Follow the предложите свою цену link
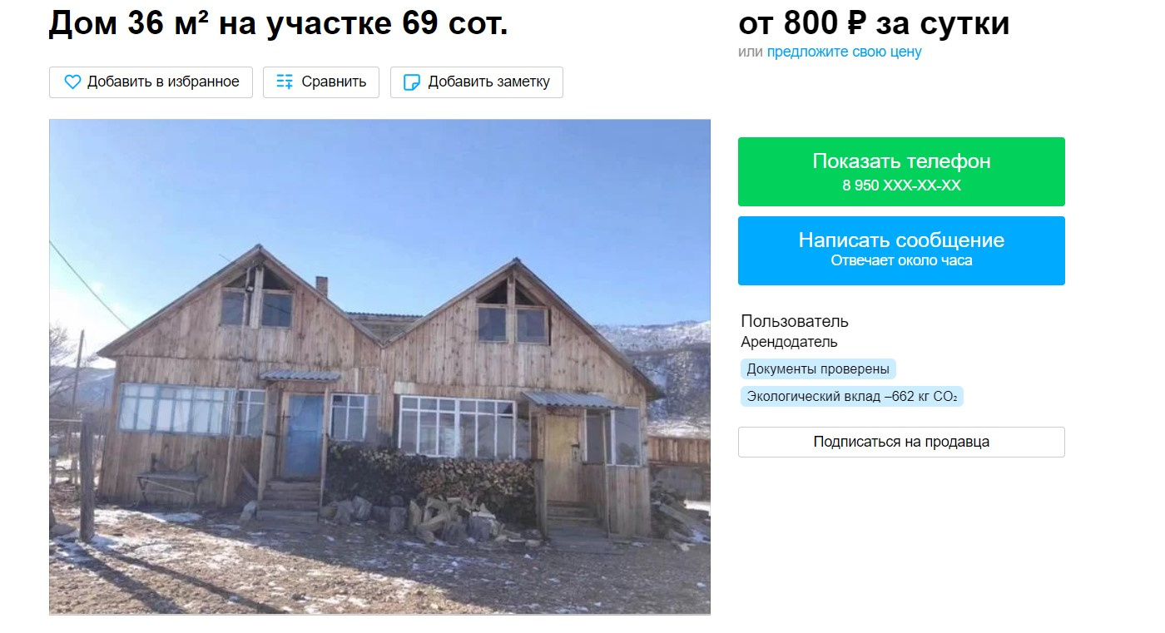The width and height of the screenshot is (1165, 633). pyautogui.click(x=844, y=52)
